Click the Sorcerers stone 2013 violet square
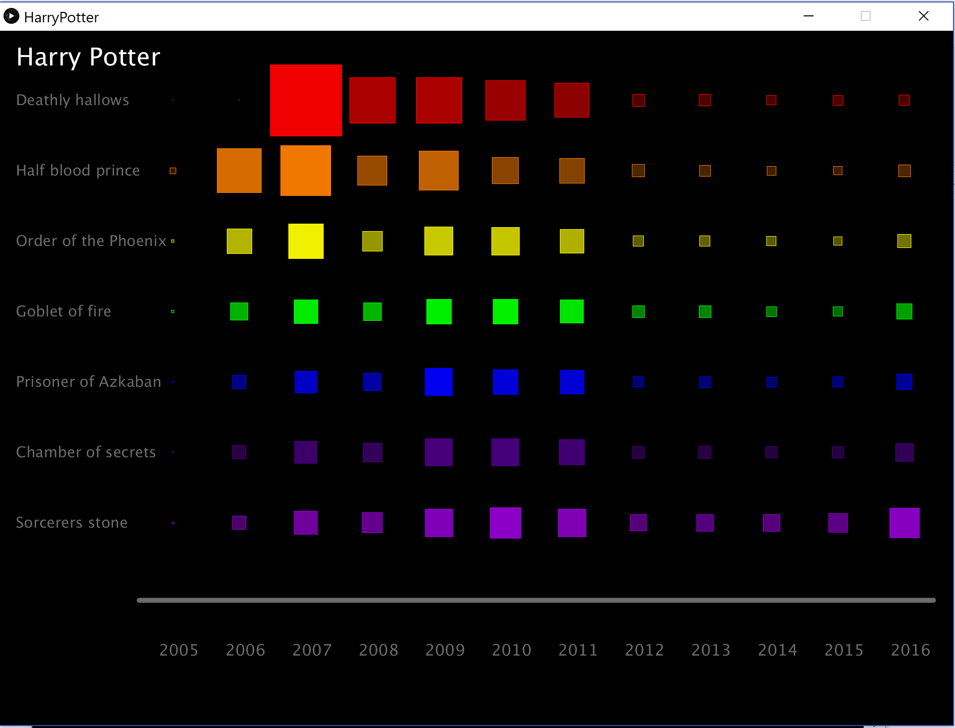955x728 pixels. click(705, 523)
